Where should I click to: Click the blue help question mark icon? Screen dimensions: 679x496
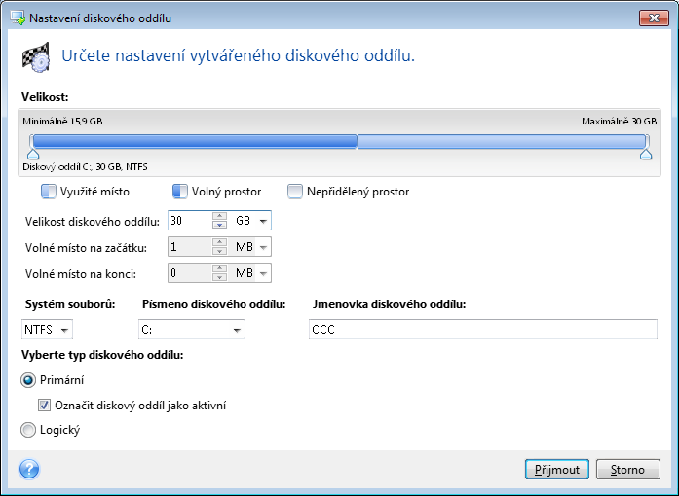(29, 469)
